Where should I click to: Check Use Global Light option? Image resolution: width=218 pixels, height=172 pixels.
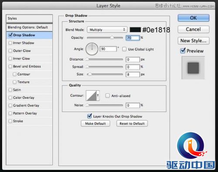[124, 49]
